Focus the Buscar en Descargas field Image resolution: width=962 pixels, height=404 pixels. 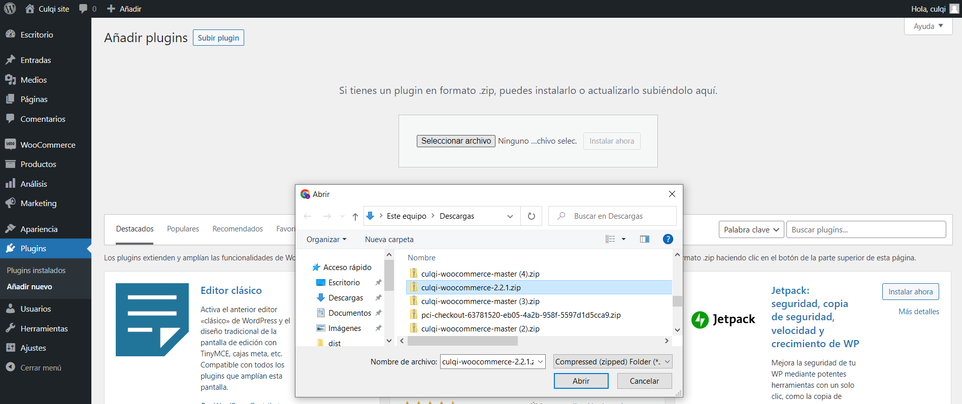pos(612,216)
